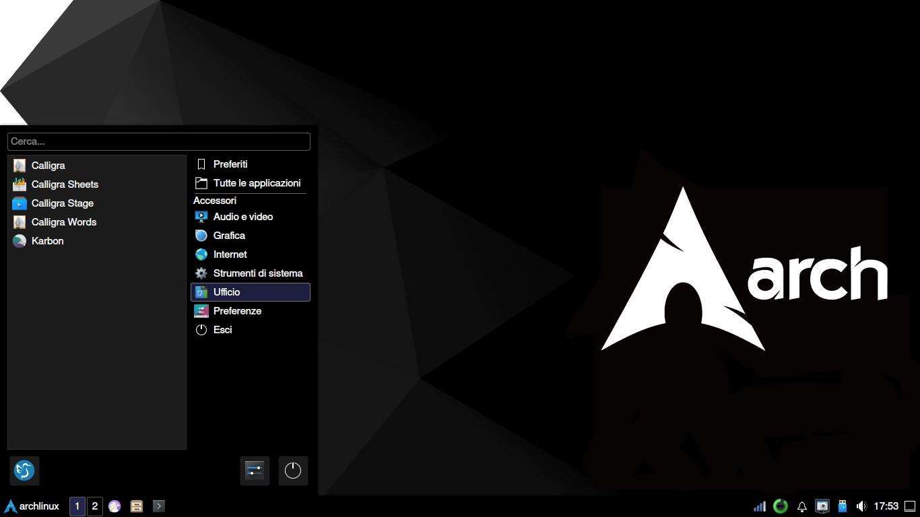Show the Preferiti favorites category
This screenshot has height=517, width=920.
[251, 164]
